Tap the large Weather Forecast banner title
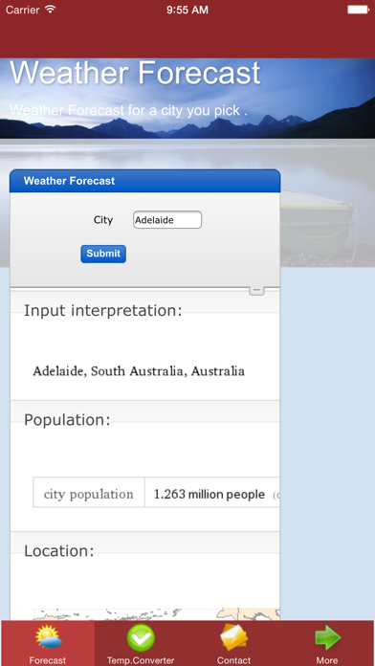Image resolution: width=375 pixels, height=666 pixels. point(135,73)
